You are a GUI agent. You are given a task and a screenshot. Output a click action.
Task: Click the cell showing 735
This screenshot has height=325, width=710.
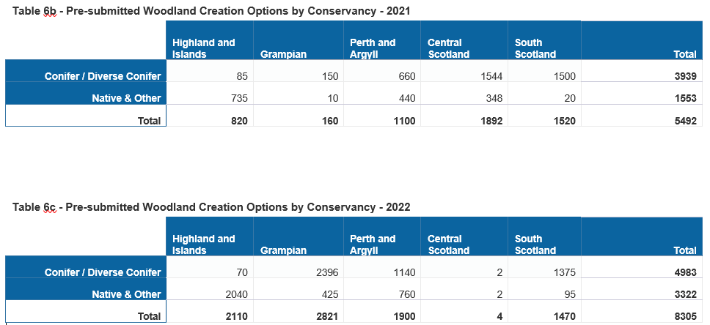coord(239,98)
